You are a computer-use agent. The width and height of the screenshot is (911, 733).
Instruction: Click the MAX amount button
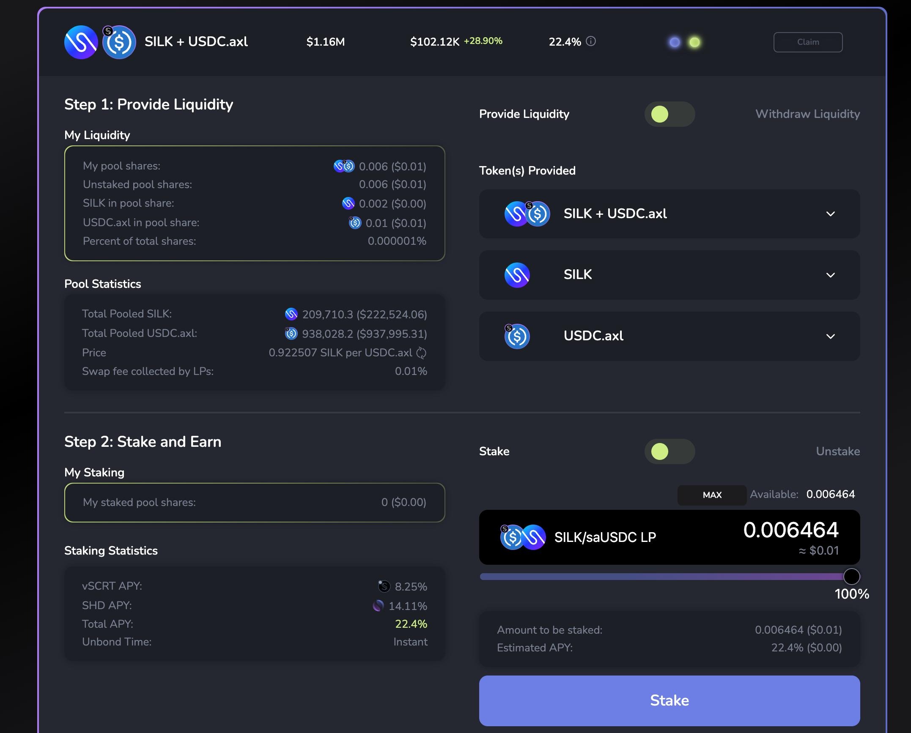point(712,495)
